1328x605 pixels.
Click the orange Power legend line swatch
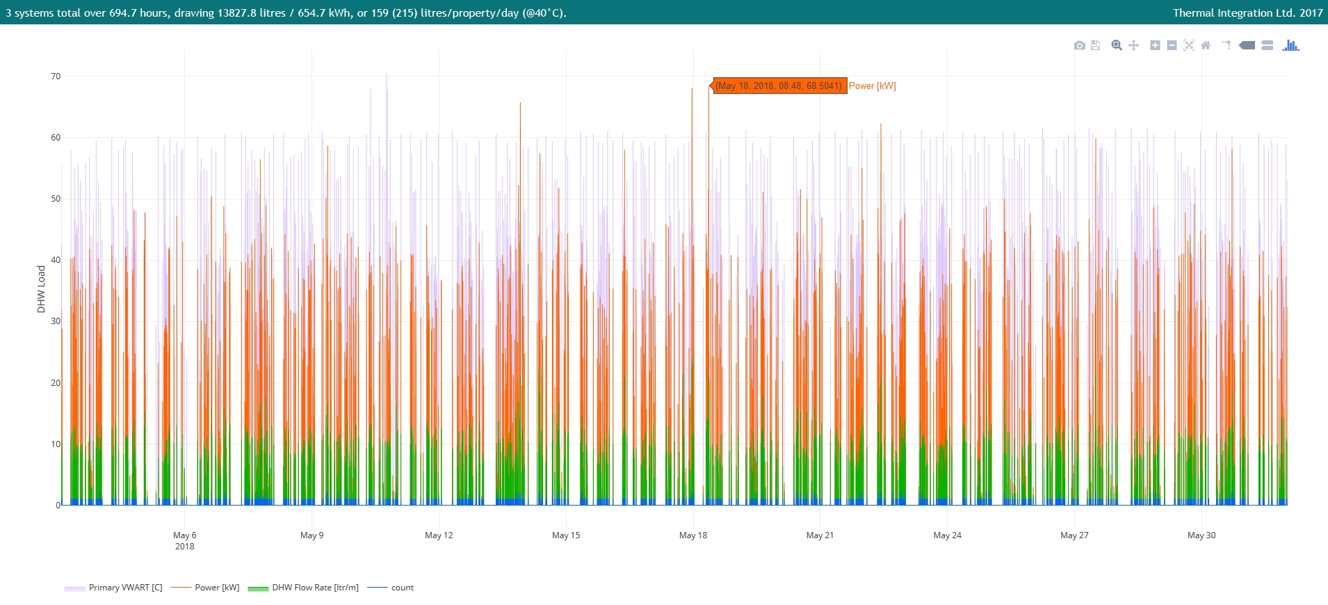click(181, 588)
